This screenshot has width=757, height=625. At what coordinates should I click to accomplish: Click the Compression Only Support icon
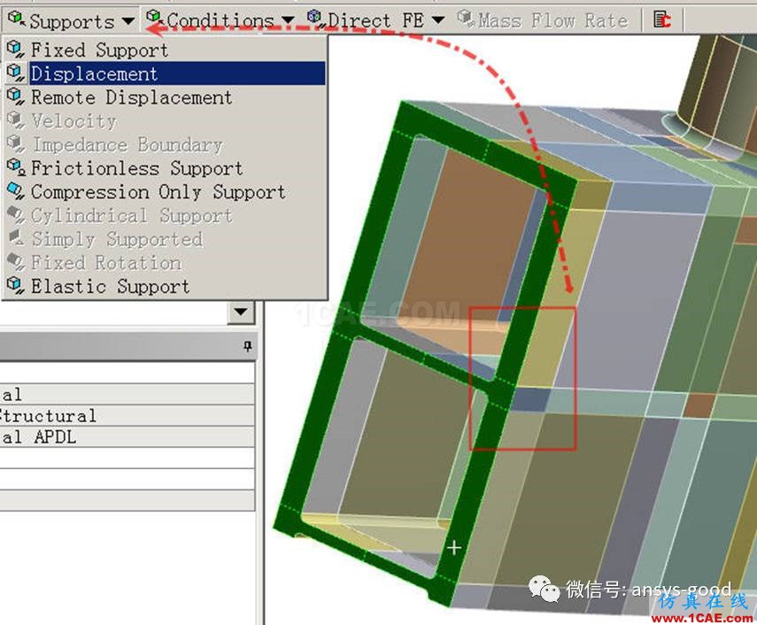tap(15, 191)
